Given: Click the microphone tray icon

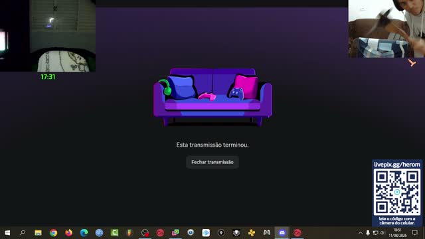Looking at the screenshot, I should (x=368, y=233).
